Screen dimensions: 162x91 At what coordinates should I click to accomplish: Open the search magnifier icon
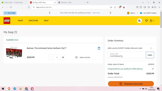click(139, 21)
